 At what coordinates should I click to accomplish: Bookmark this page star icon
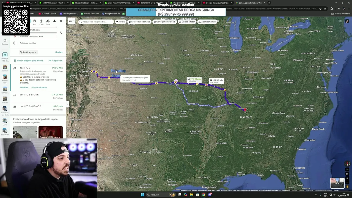[x=325, y=9]
